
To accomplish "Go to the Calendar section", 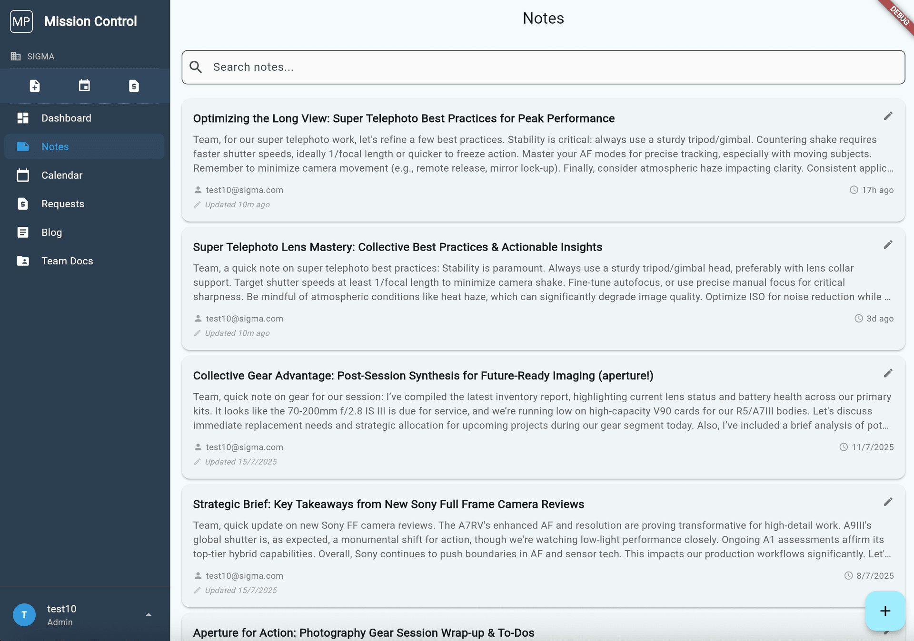I will (84, 175).
